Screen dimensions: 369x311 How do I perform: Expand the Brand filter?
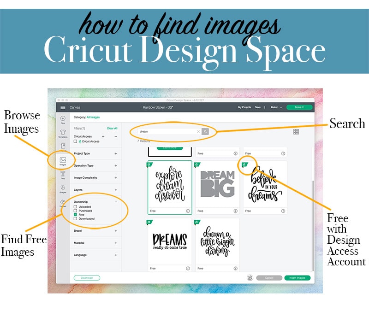tap(116, 231)
